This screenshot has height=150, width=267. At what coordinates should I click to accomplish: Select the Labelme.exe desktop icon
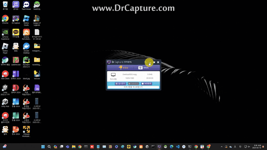coord(16,61)
